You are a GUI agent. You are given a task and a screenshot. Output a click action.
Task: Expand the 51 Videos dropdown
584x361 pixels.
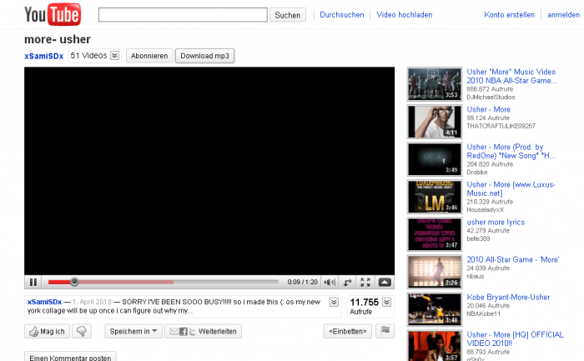point(115,56)
